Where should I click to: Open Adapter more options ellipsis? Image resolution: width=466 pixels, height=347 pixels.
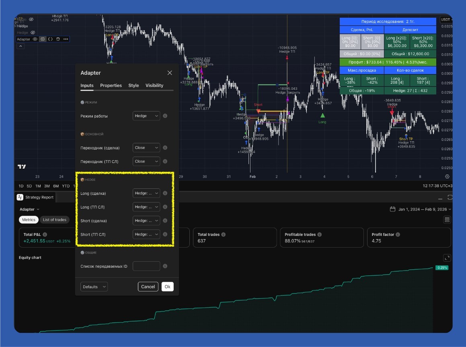tap(66, 39)
